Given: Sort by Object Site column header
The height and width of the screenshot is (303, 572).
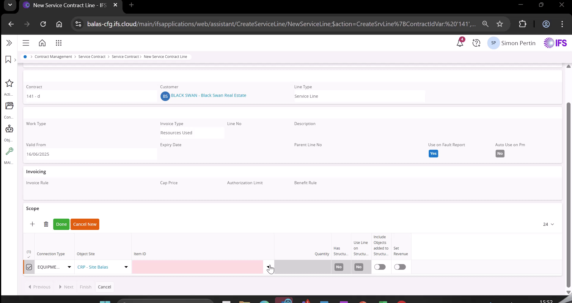Looking at the screenshot, I should 86,254.
